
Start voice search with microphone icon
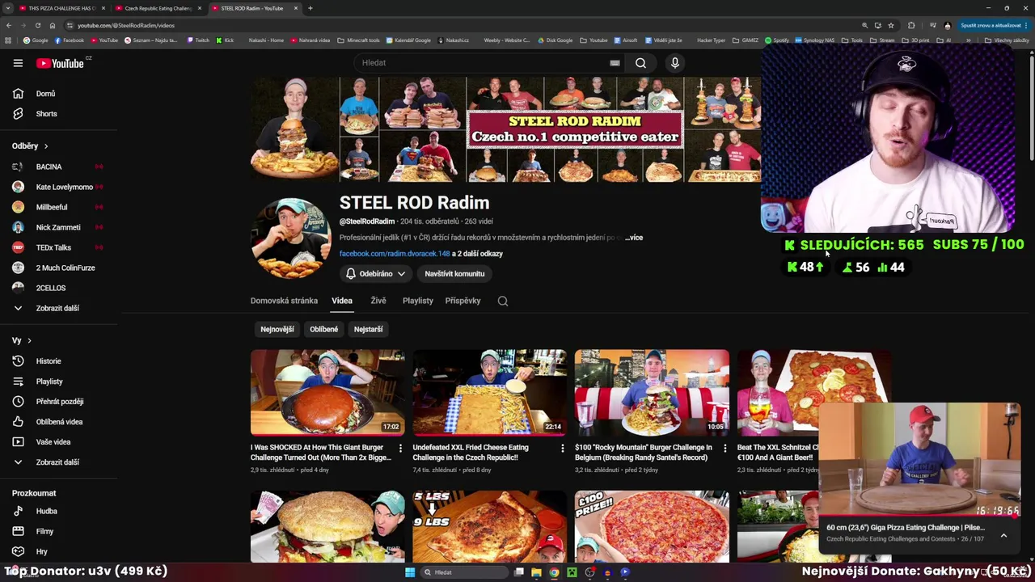[x=675, y=63]
